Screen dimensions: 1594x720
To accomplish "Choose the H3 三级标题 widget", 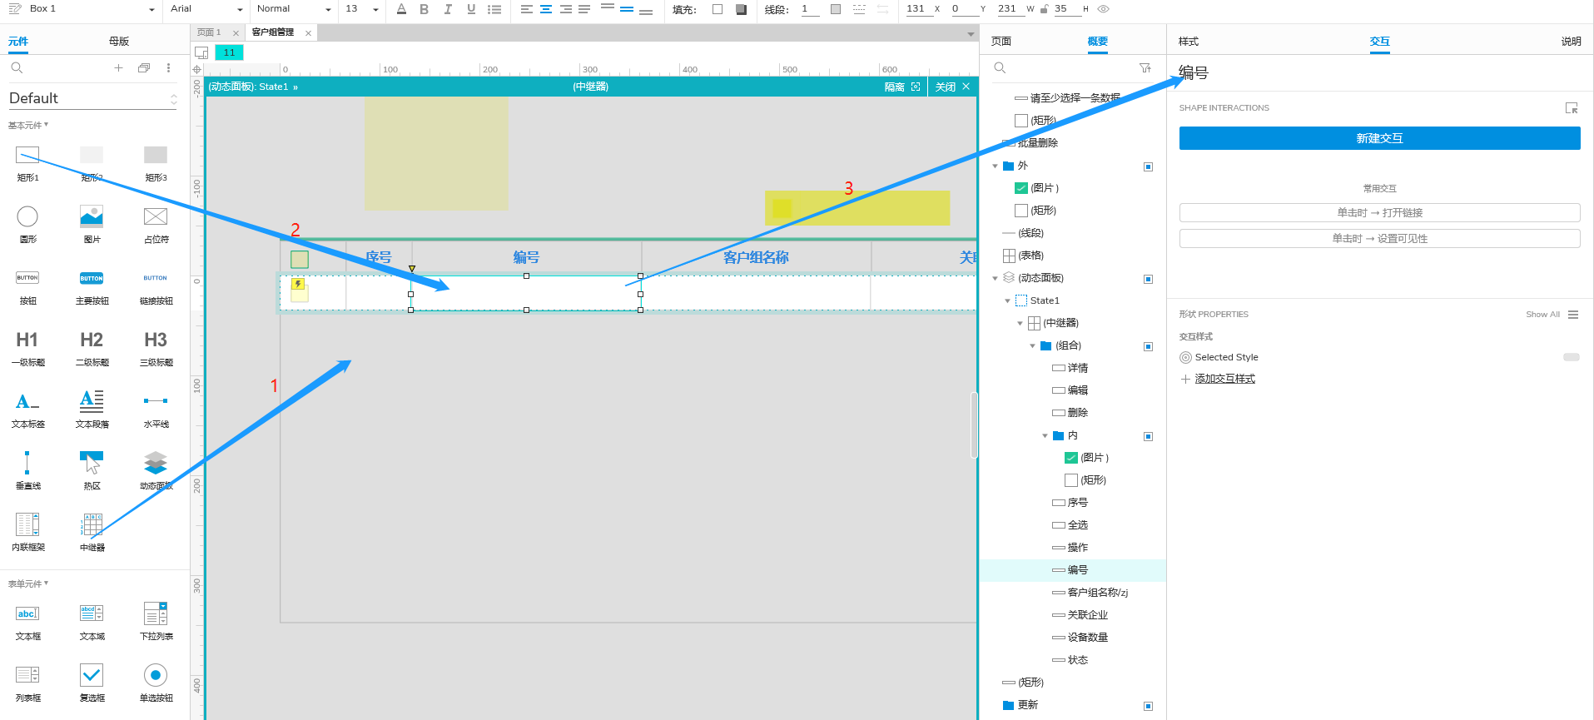I will click(x=156, y=348).
